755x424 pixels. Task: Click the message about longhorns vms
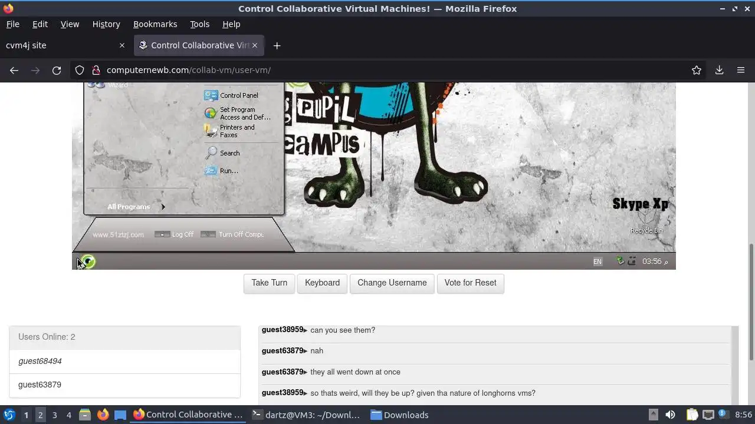pos(423,393)
